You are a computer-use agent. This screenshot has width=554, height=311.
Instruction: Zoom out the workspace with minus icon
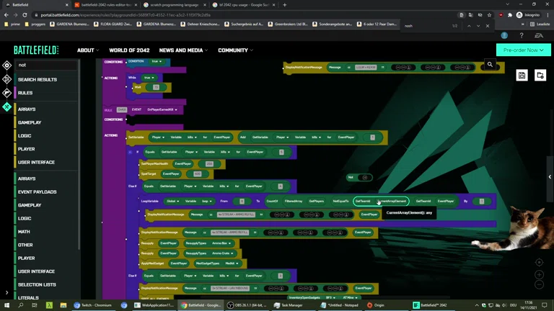[539, 284]
